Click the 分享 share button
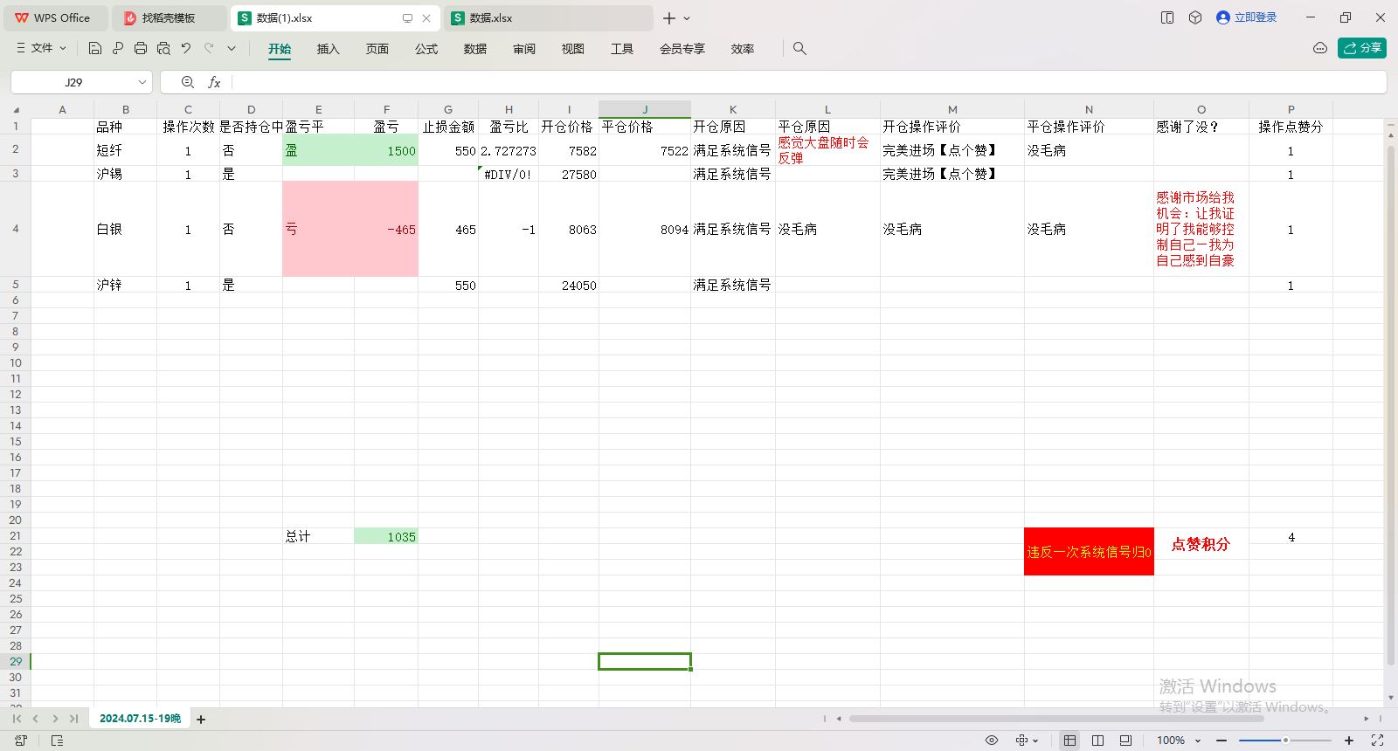The image size is (1398, 751). (1361, 48)
